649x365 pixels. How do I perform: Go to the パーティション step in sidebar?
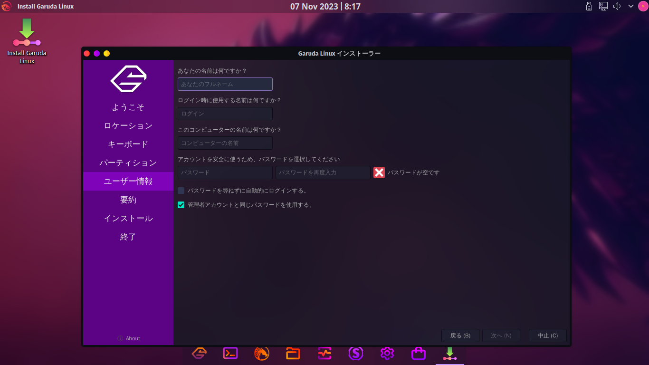click(x=128, y=163)
